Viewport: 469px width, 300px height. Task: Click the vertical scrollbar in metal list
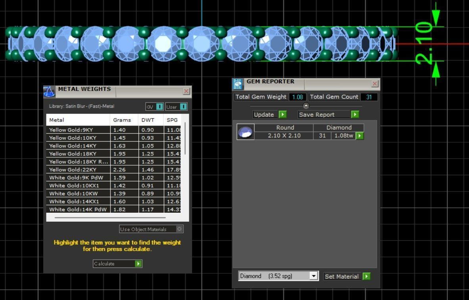pos(185,138)
